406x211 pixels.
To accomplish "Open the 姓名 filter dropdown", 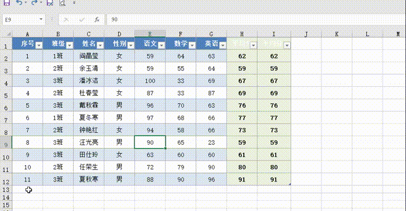I will tap(100, 45).
